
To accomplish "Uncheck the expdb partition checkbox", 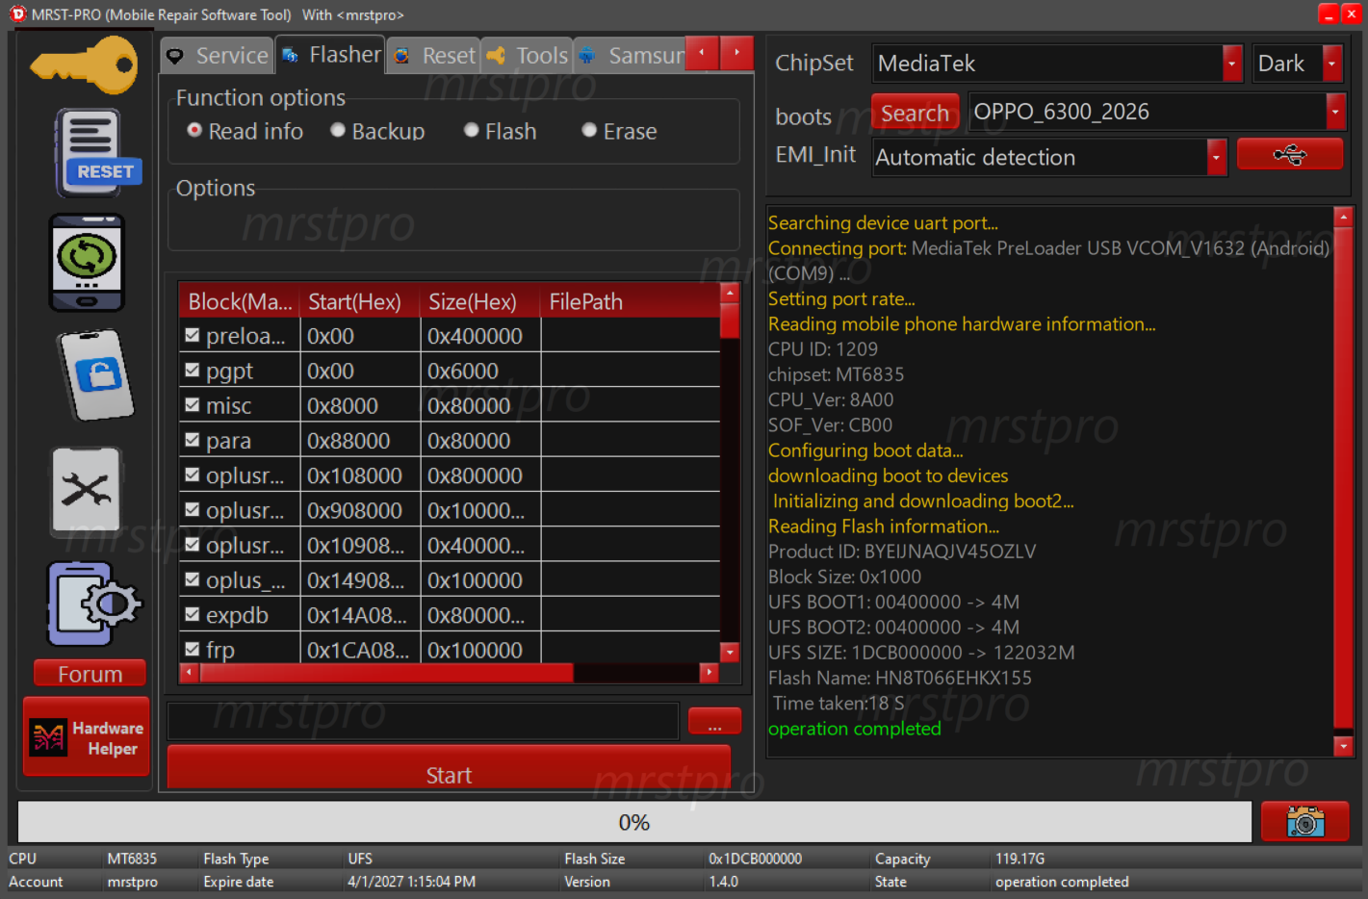I will click(x=193, y=614).
